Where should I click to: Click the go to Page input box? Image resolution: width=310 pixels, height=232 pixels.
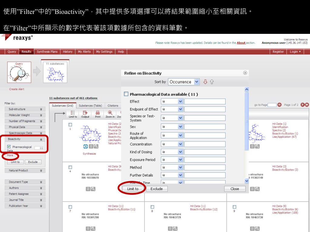coord(272,105)
